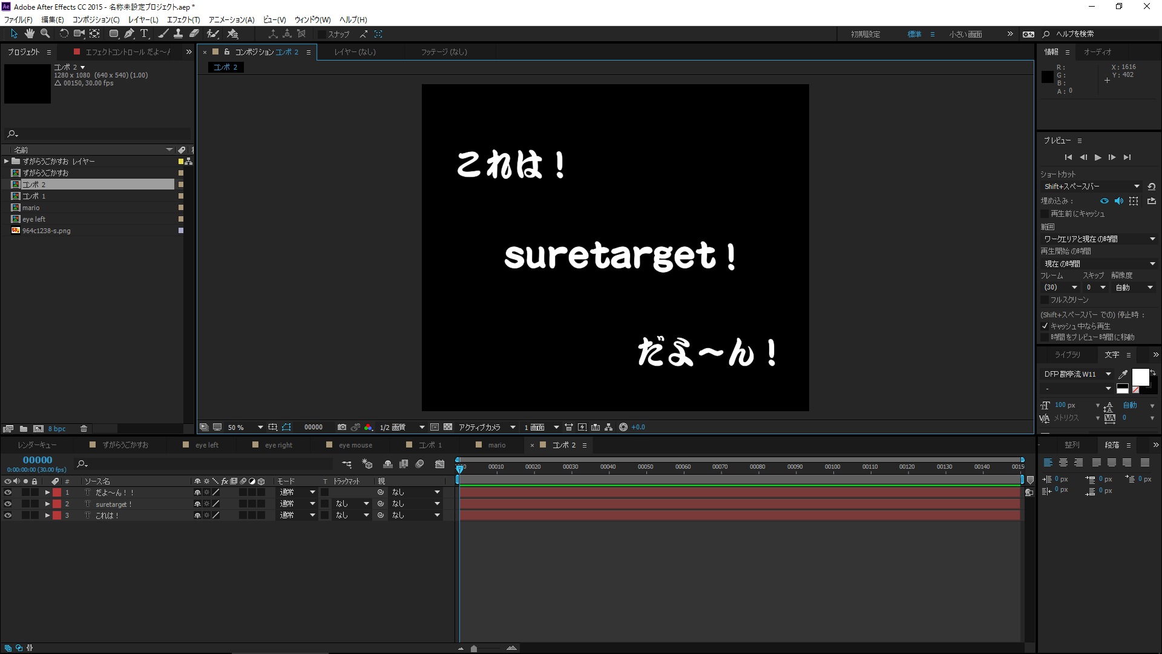Enable the Snap checkbox in toolbar
The image size is (1162, 654).
click(x=323, y=35)
